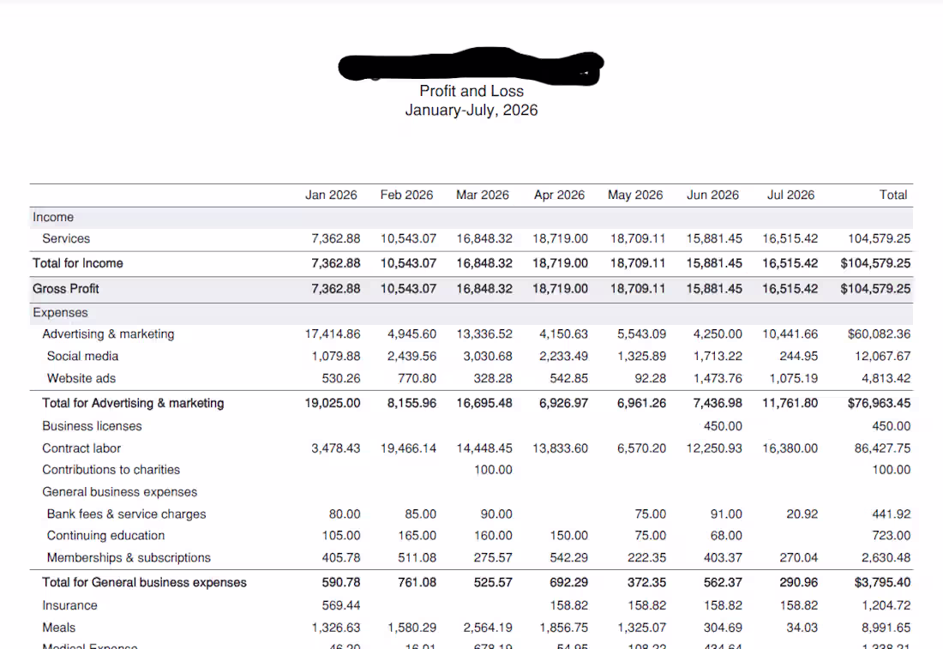
Task: Click the "Bank fees & service charges" label
Action: click(x=126, y=514)
